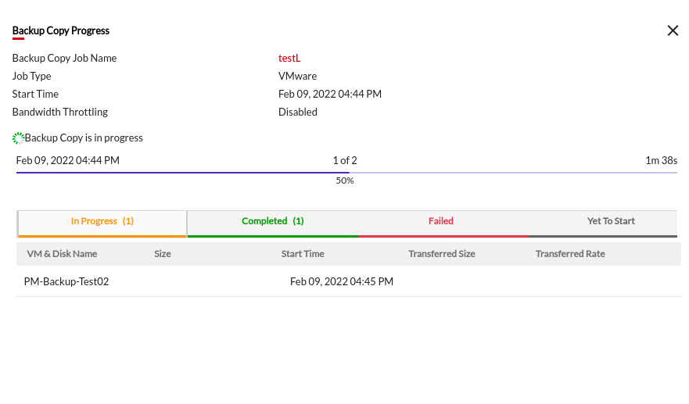Click the row's Feb 09, 2022 04:45 PM start time
This screenshot has width=689, height=404.
pyautogui.click(x=342, y=281)
